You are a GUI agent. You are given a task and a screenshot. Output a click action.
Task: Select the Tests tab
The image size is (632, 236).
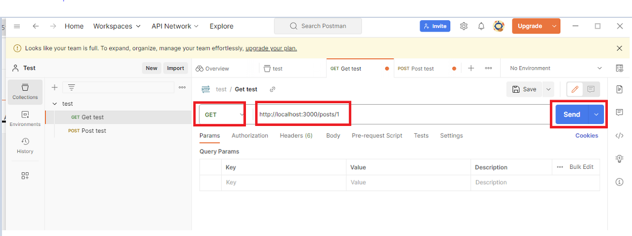coord(421,135)
